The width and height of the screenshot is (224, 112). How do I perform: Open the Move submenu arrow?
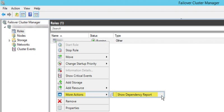click(106, 57)
